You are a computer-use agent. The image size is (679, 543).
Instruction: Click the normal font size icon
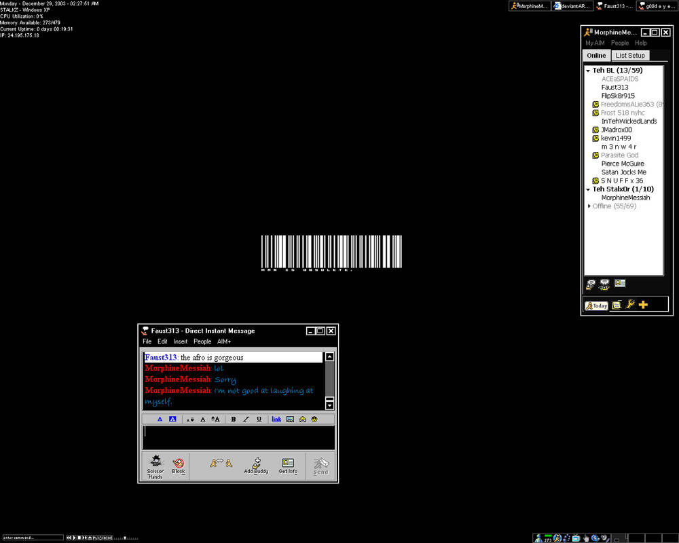(x=202, y=419)
